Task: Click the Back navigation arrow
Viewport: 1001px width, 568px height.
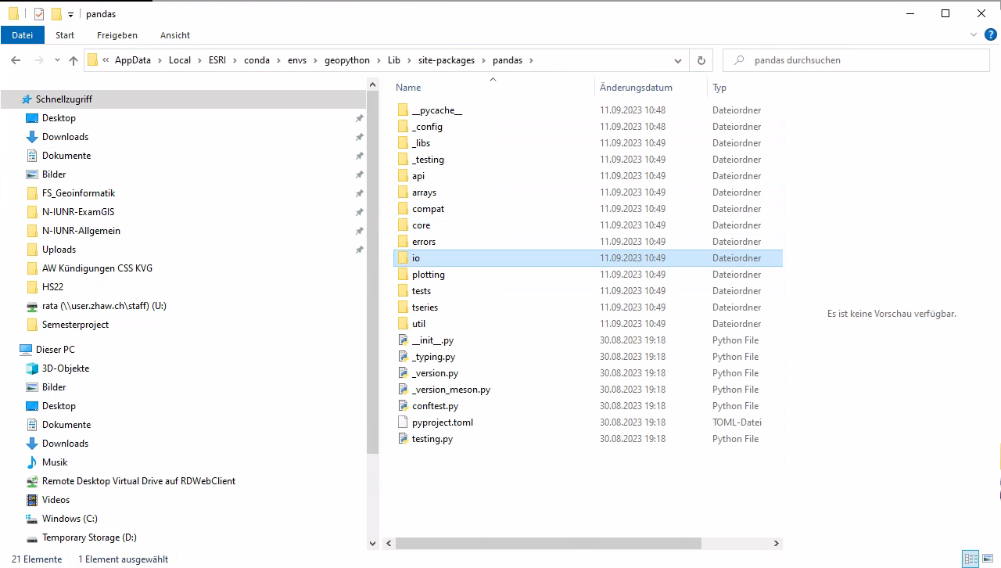Action: point(16,60)
